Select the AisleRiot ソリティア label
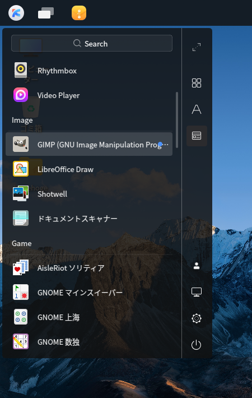 (71, 268)
